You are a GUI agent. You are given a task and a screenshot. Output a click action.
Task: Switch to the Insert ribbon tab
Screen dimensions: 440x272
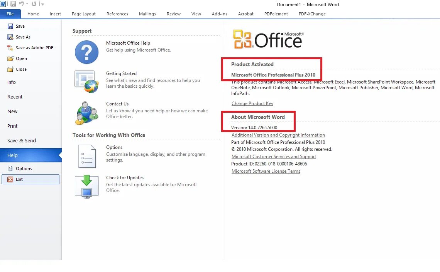(55, 14)
